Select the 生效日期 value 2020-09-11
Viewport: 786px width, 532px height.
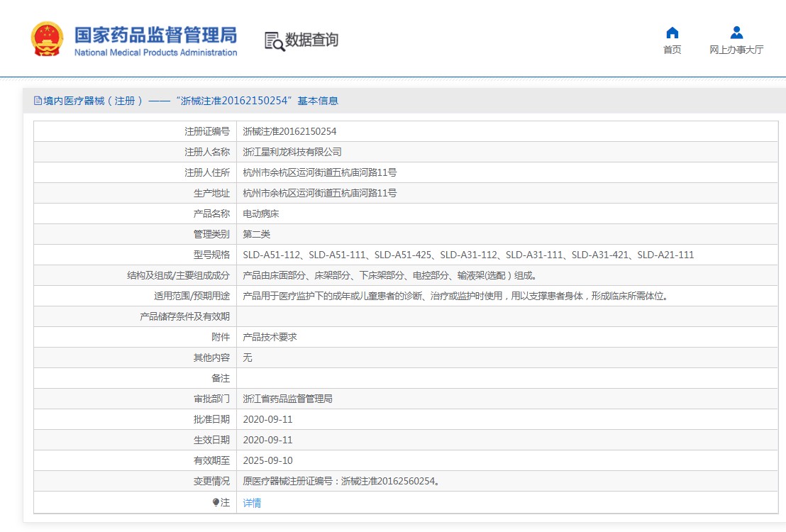point(267,440)
